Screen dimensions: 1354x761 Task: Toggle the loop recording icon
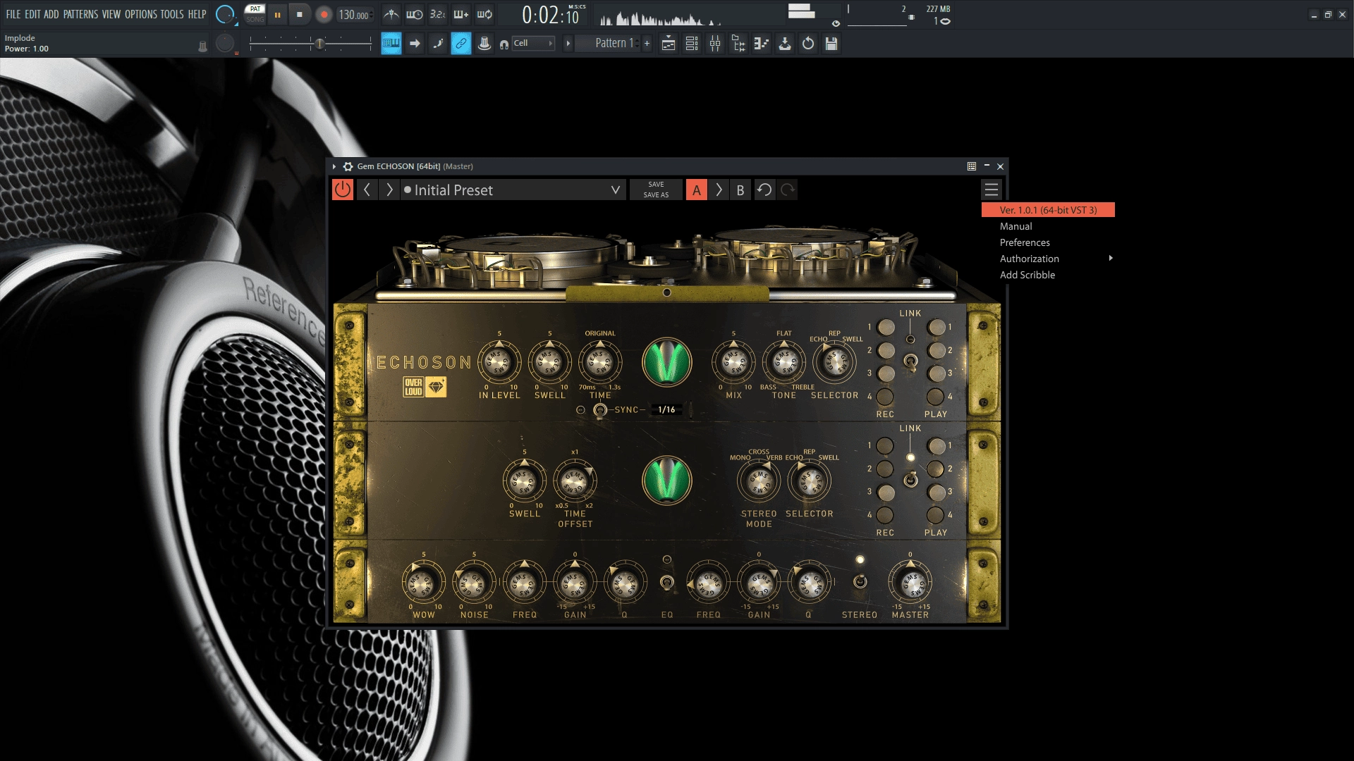coord(484,14)
